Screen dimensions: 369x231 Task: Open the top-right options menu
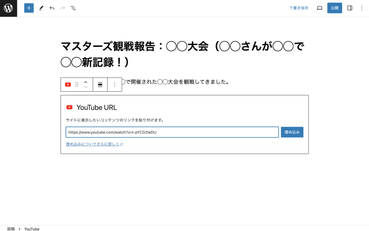click(361, 8)
